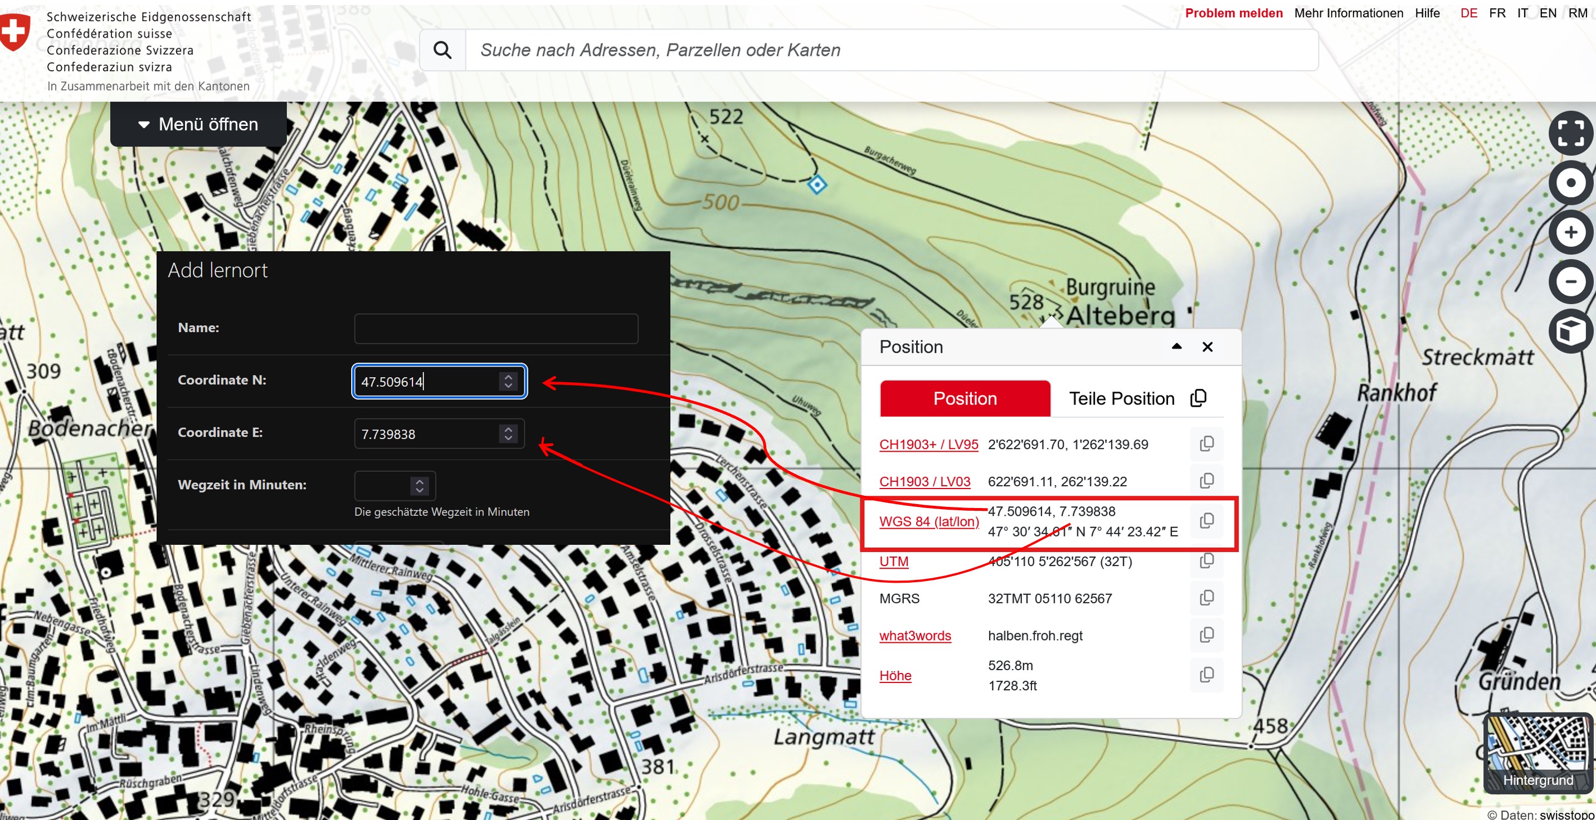Activate geolocation tracking button
Viewport: 1596px width, 820px height.
point(1570,183)
